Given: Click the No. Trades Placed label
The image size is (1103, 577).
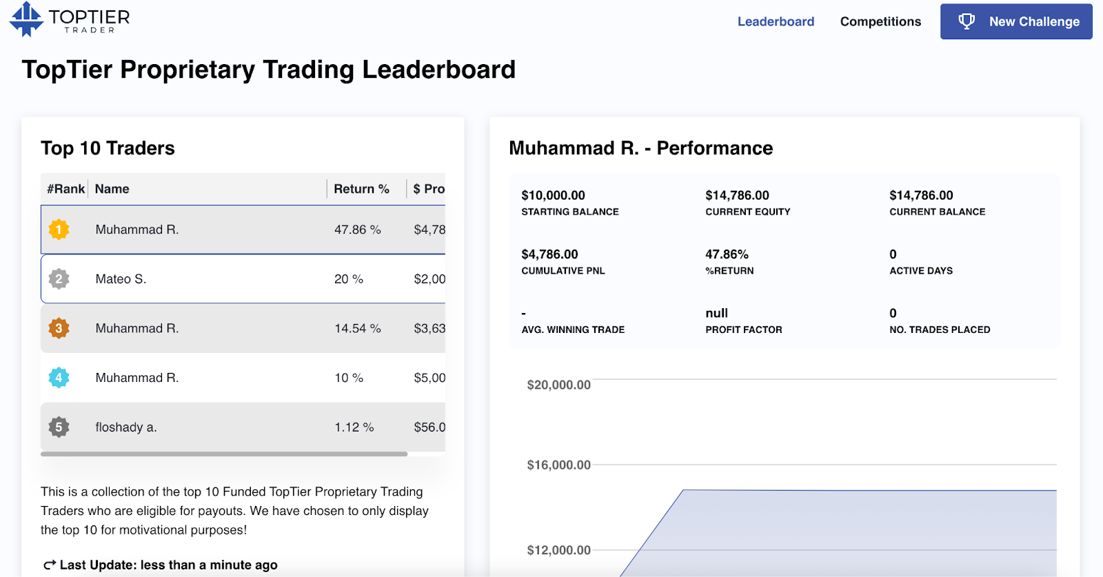Looking at the screenshot, I should click(940, 330).
